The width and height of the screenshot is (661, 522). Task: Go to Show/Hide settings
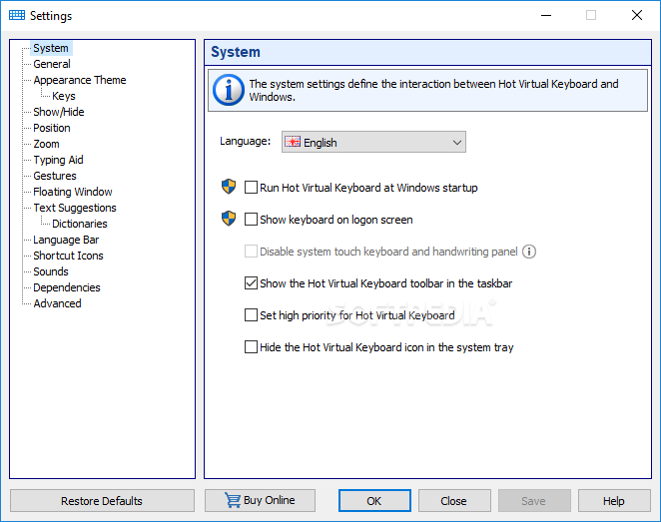tap(59, 112)
